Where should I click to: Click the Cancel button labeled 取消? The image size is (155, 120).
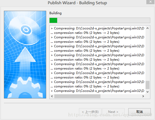(140, 112)
